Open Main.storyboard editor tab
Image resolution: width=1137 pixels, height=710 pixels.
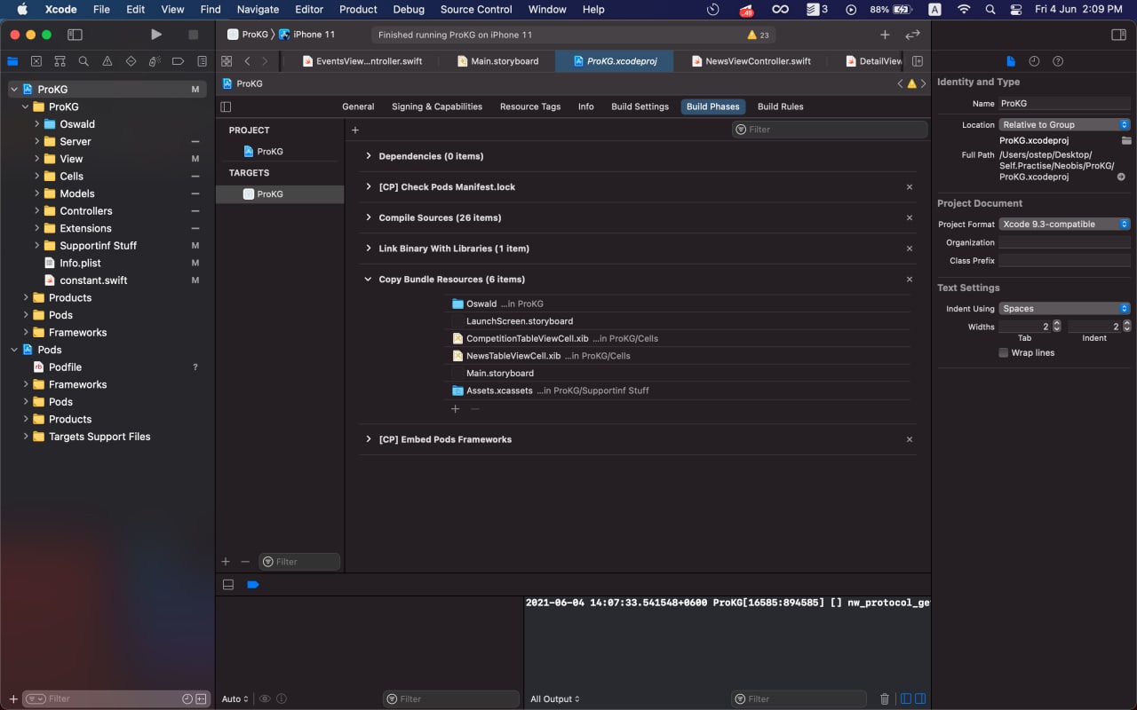(x=497, y=61)
